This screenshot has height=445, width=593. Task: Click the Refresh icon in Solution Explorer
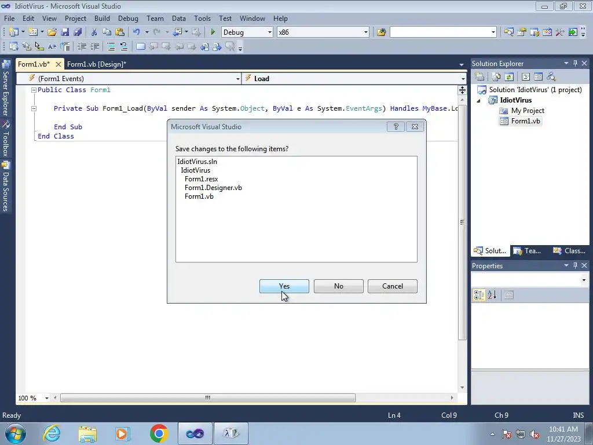click(x=509, y=77)
